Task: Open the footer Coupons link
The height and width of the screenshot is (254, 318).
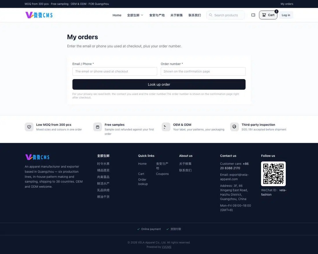Action: pos(162,174)
